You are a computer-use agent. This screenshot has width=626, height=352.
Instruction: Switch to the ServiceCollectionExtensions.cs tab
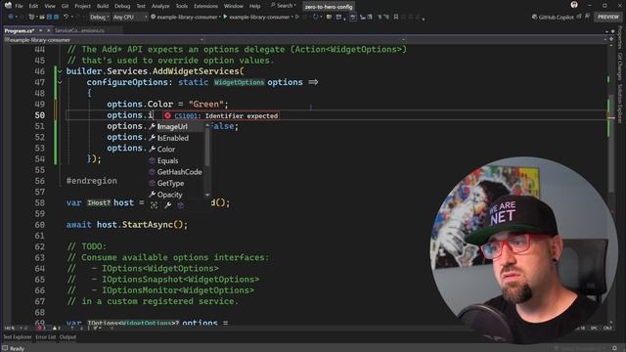tap(79, 30)
